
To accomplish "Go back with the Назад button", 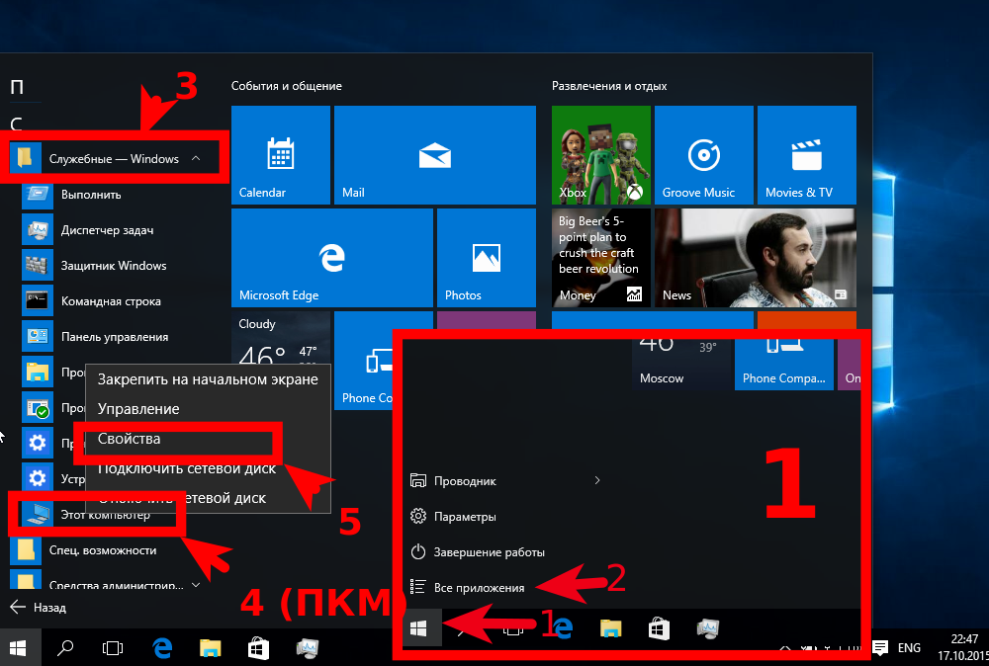I will pyautogui.click(x=39, y=608).
